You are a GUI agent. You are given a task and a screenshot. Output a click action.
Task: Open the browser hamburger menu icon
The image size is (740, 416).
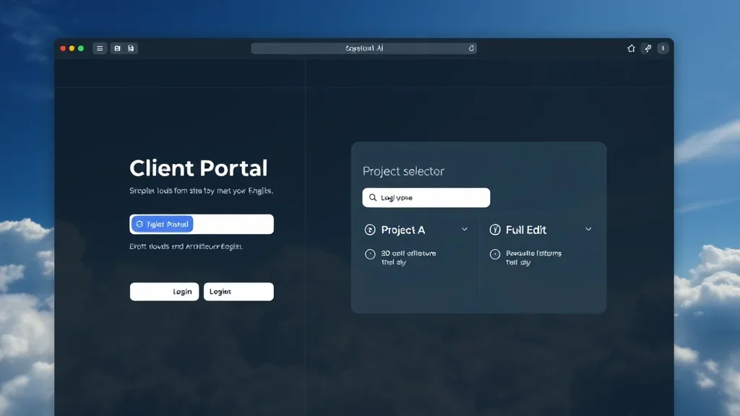99,48
